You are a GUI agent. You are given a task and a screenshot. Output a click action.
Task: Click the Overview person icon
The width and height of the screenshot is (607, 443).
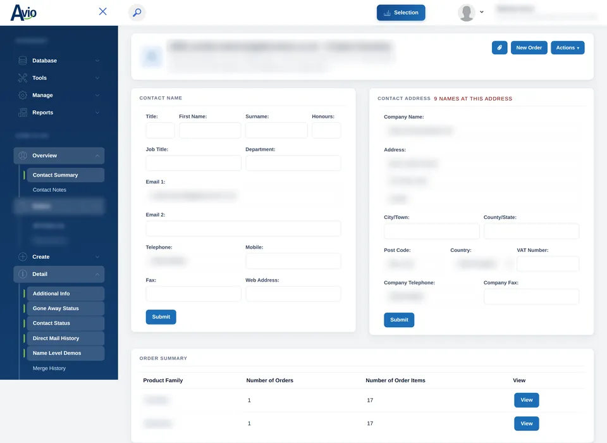coord(23,156)
